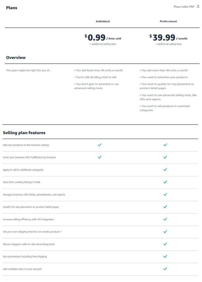Click Professional checkmark for Fulfillment by Amazon
Screen dimensions: 202x282
tap(165, 157)
